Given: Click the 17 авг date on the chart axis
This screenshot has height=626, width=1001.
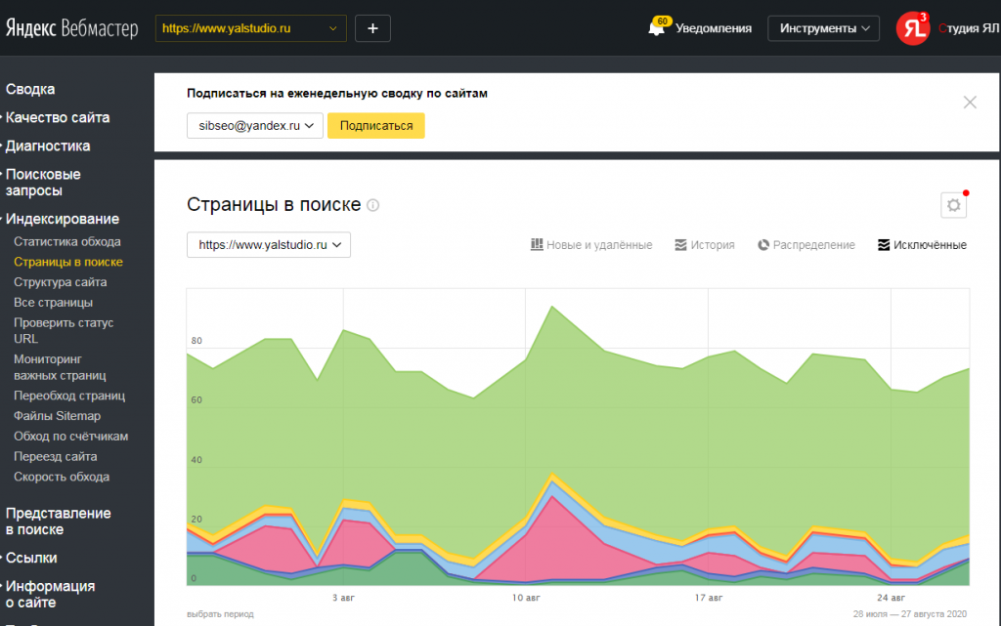Looking at the screenshot, I should pyautogui.click(x=709, y=598).
